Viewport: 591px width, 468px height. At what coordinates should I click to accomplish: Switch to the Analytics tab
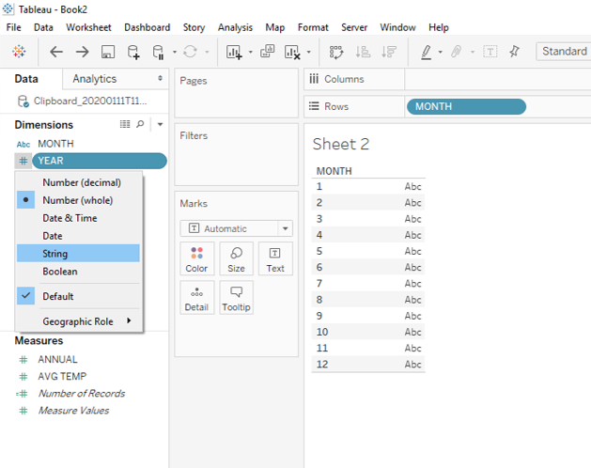(95, 79)
